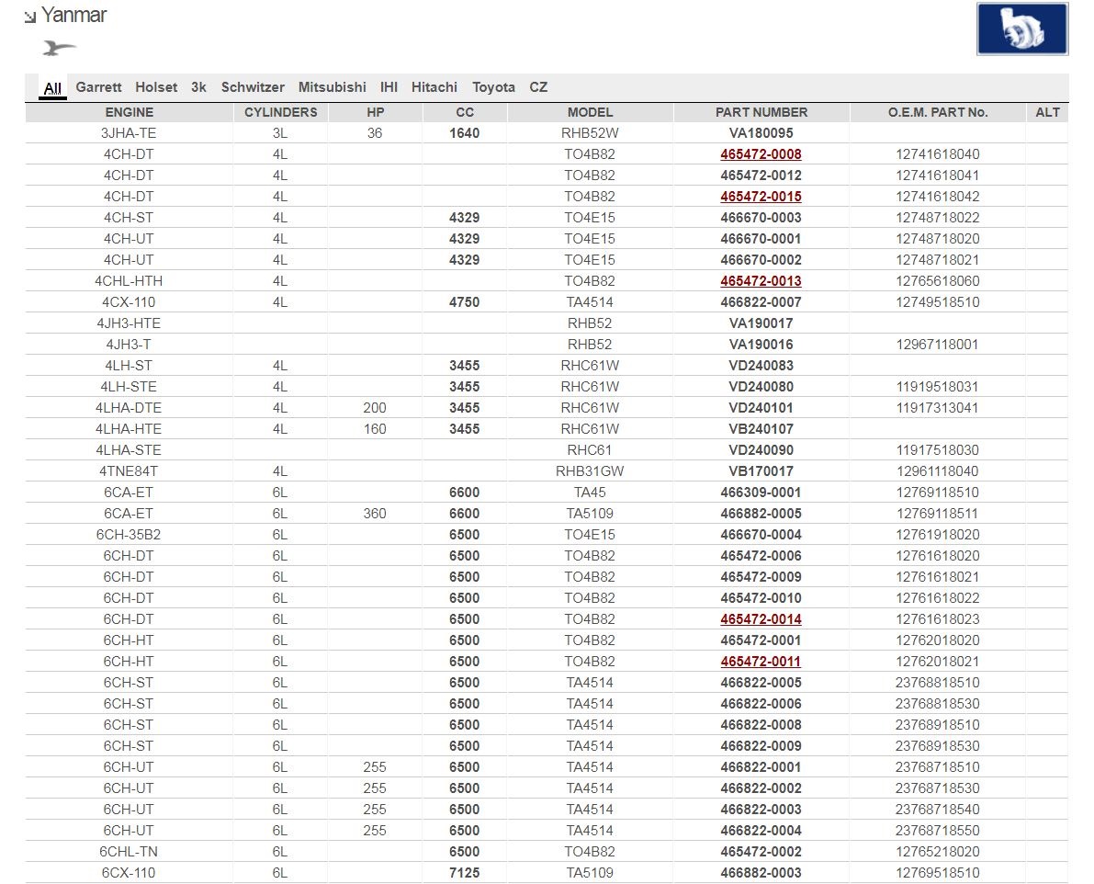Select engine cell 4CX-110
Viewport: 1094px width, 884px height.
point(129,302)
